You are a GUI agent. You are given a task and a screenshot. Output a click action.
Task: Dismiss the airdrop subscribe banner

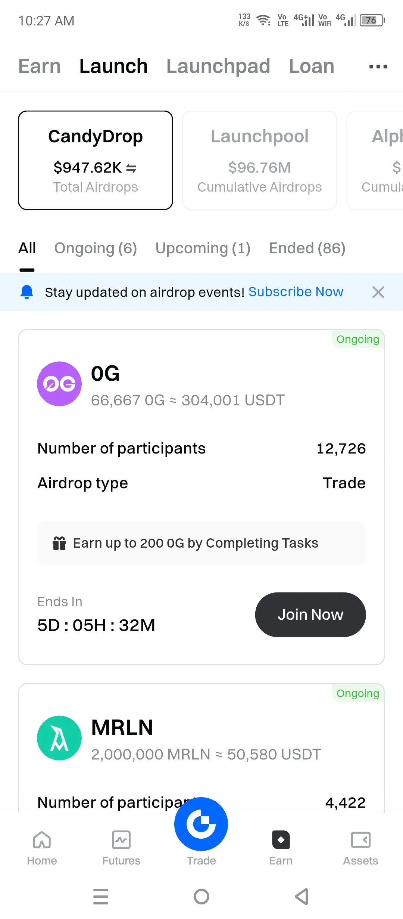tap(378, 292)
